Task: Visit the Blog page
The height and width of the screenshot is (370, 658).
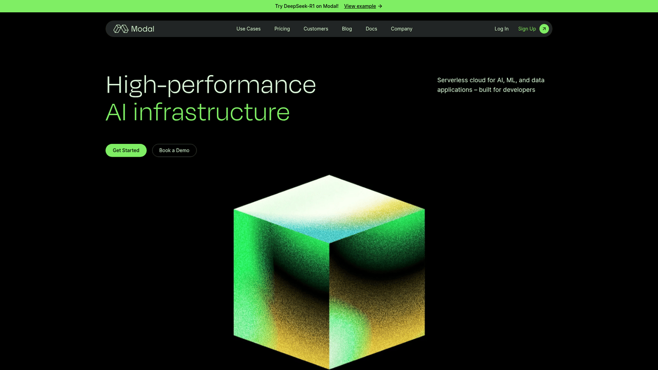Action: point(347,29)
